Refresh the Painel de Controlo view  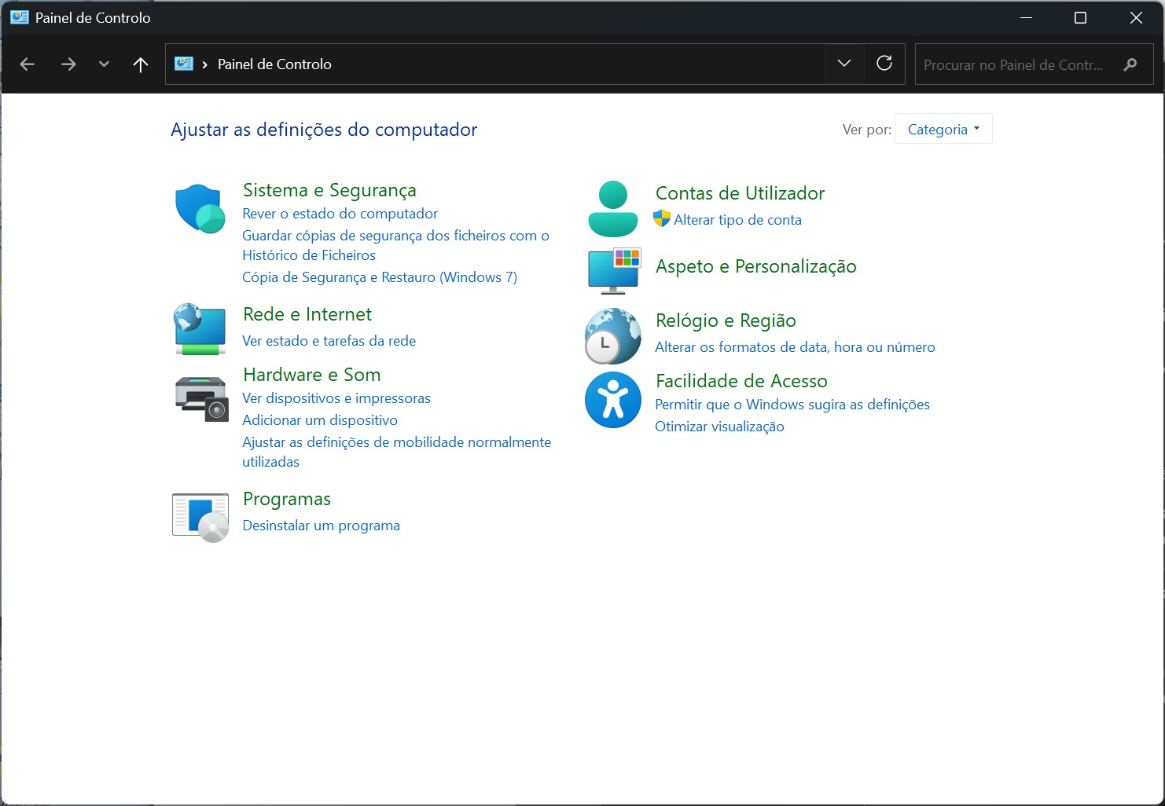tap(884, 64)
